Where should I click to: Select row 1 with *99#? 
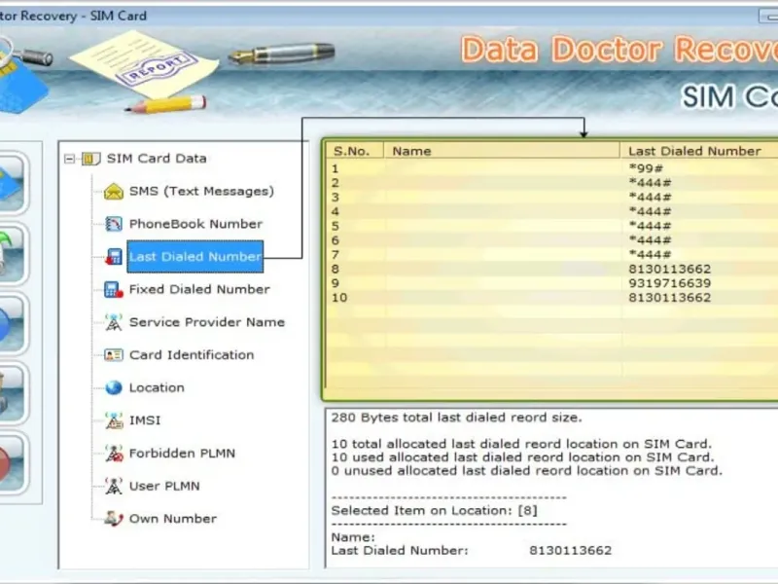click(552, 168)
